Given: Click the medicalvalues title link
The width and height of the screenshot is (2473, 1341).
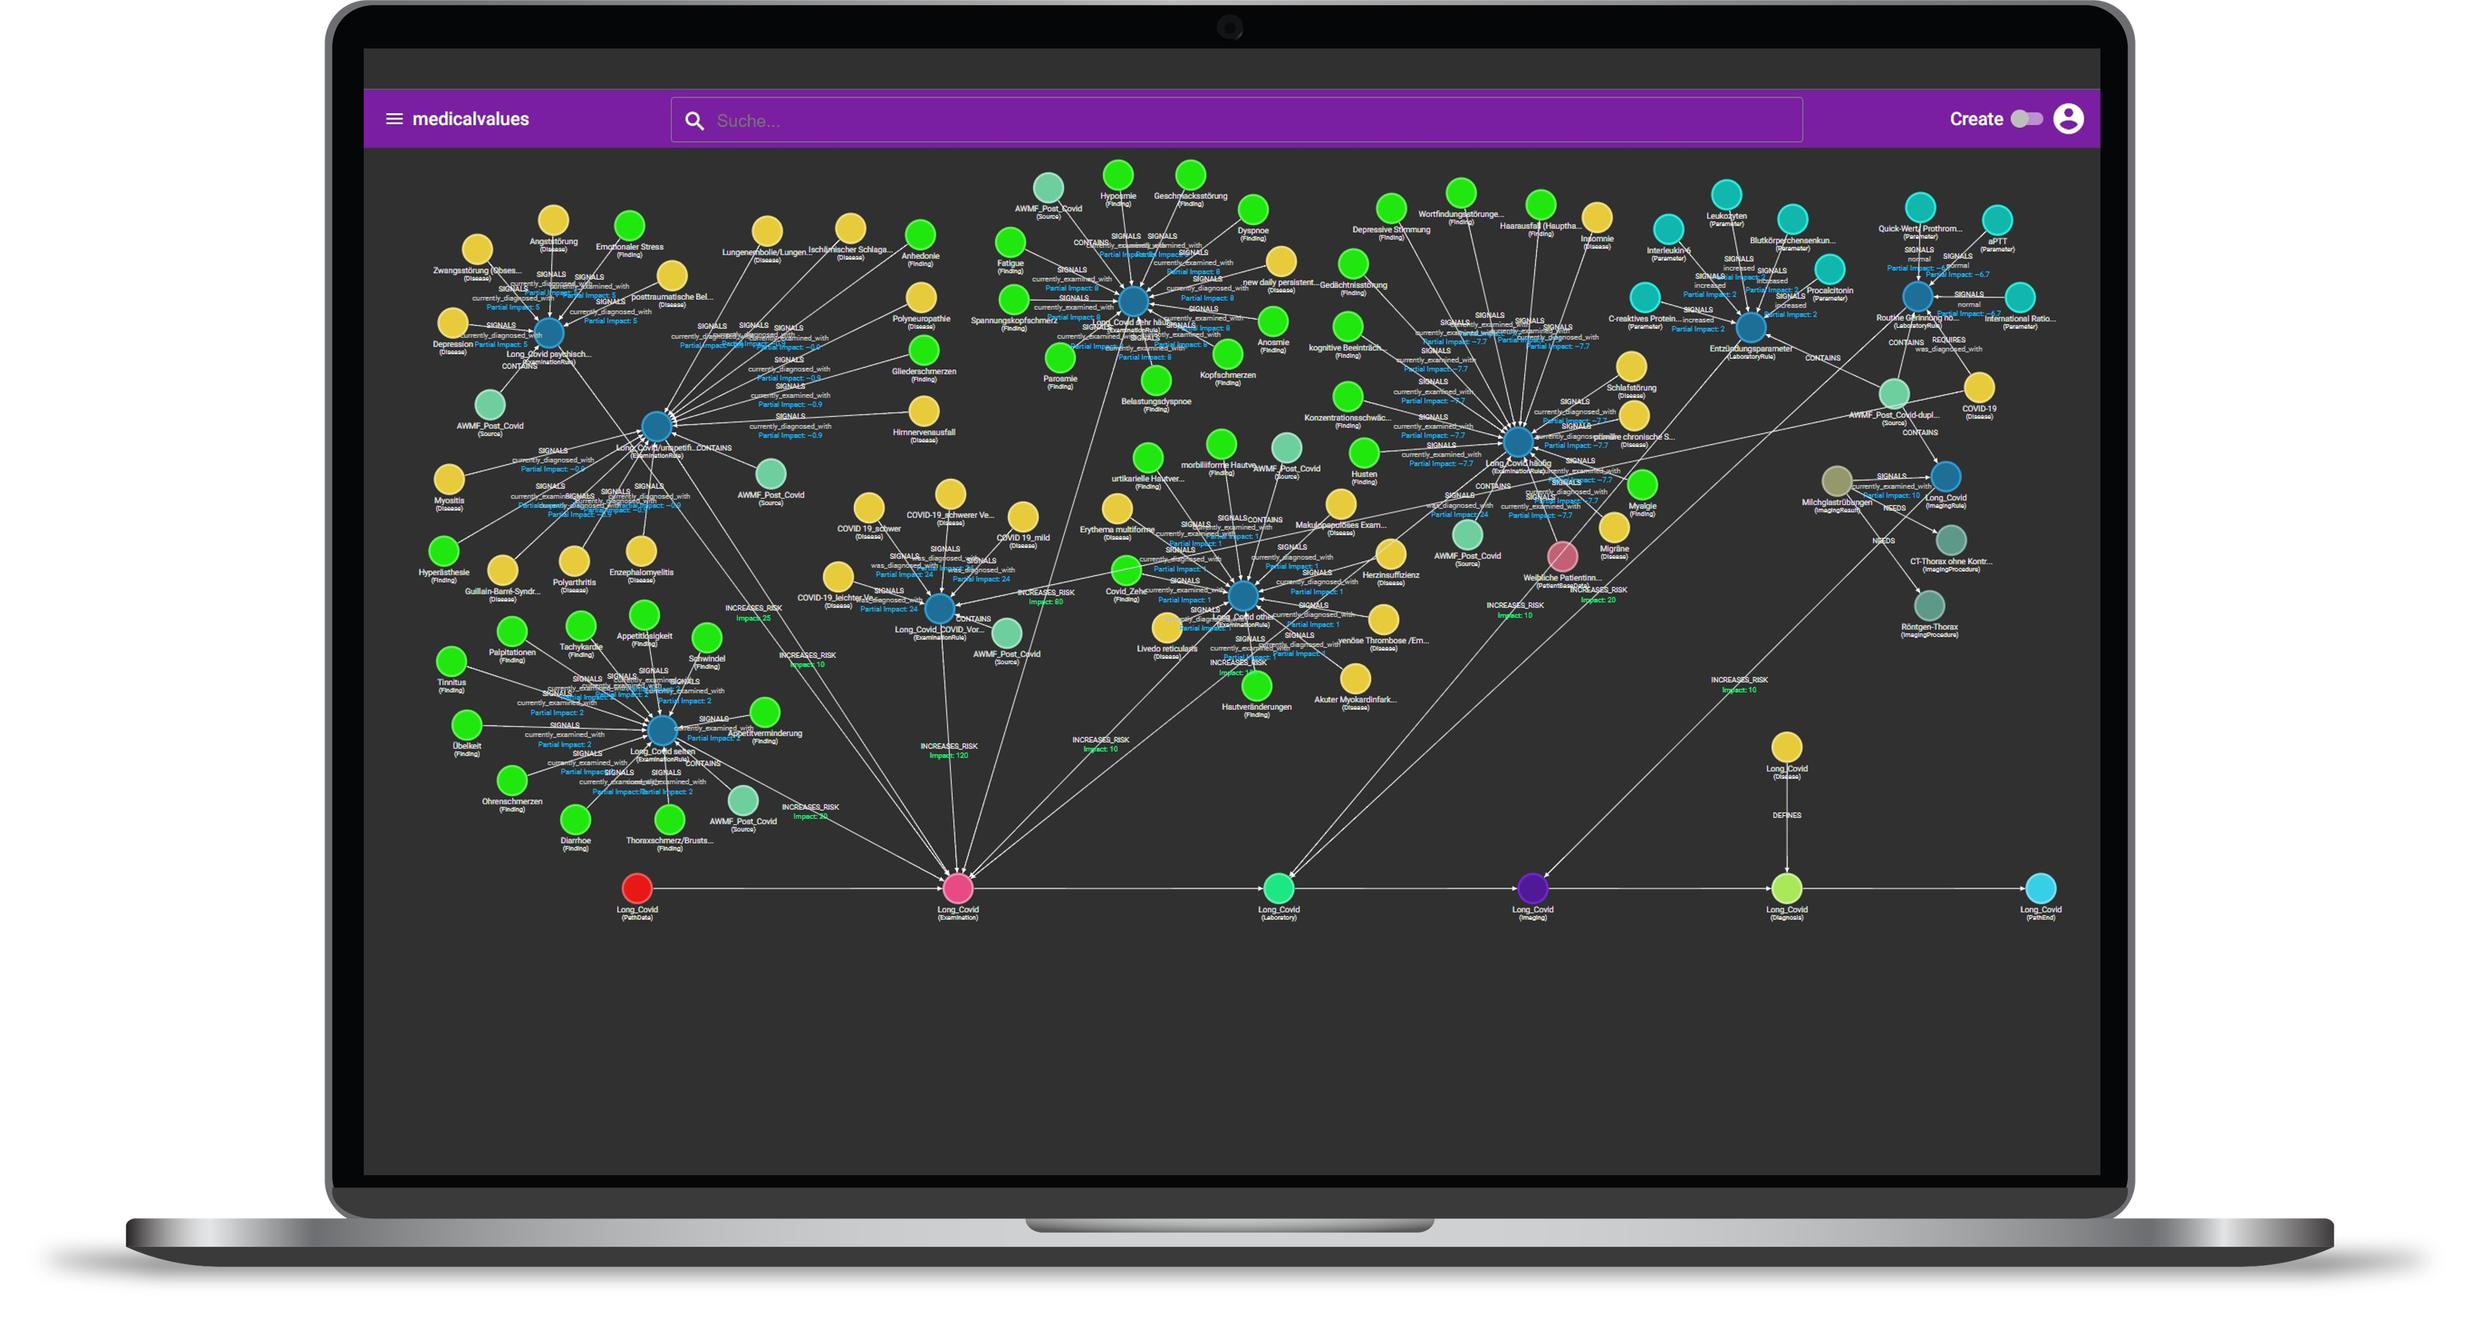Looking at the screenshot, I should click(470, 119).
